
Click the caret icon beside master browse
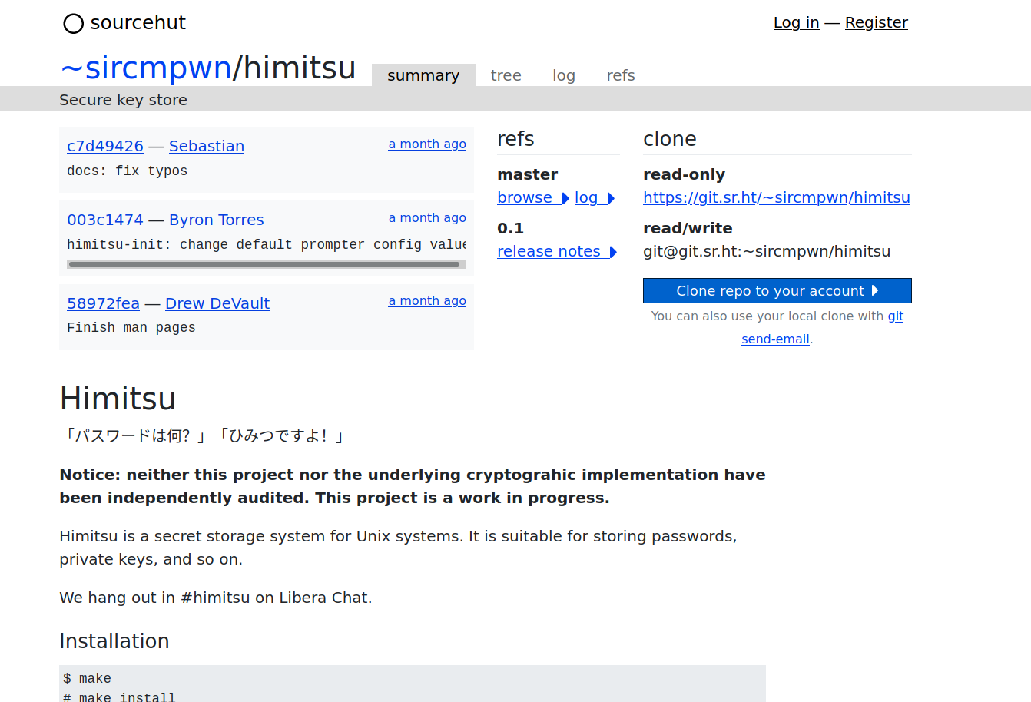click(x=565, y=198)
